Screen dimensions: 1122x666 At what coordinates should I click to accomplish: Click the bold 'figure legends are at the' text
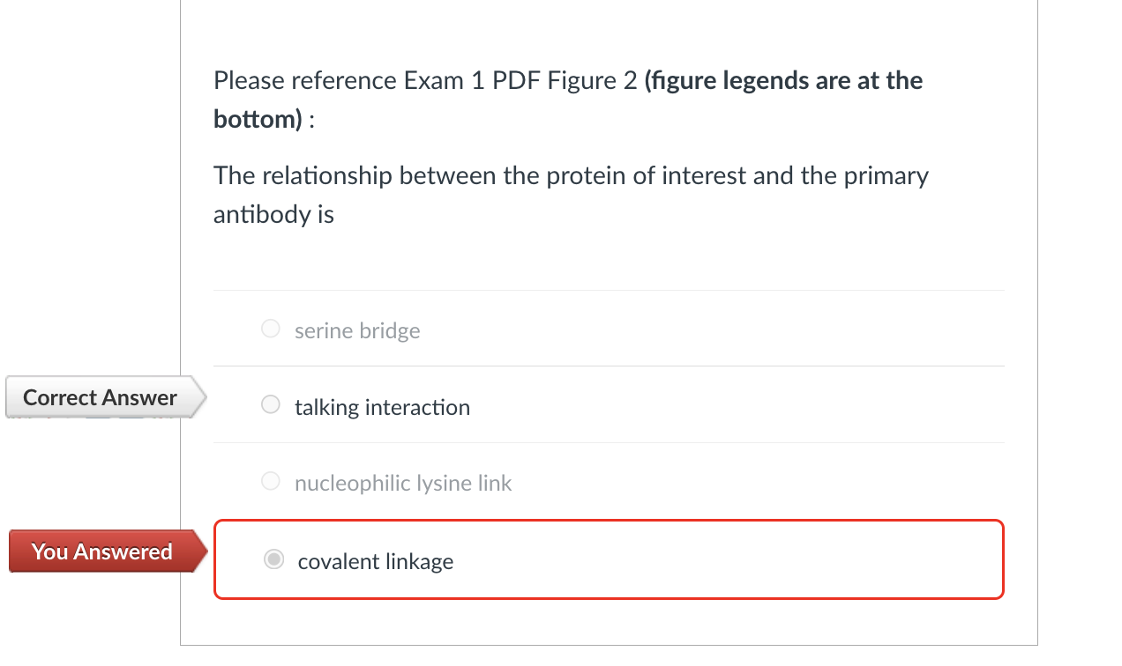[x=783, y=81]
